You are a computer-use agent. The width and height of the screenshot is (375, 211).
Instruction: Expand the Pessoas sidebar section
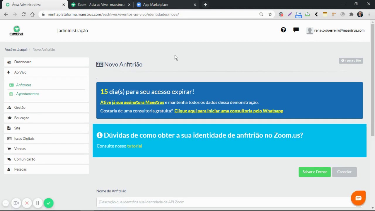pyautogui.click(x=46, y=169)
